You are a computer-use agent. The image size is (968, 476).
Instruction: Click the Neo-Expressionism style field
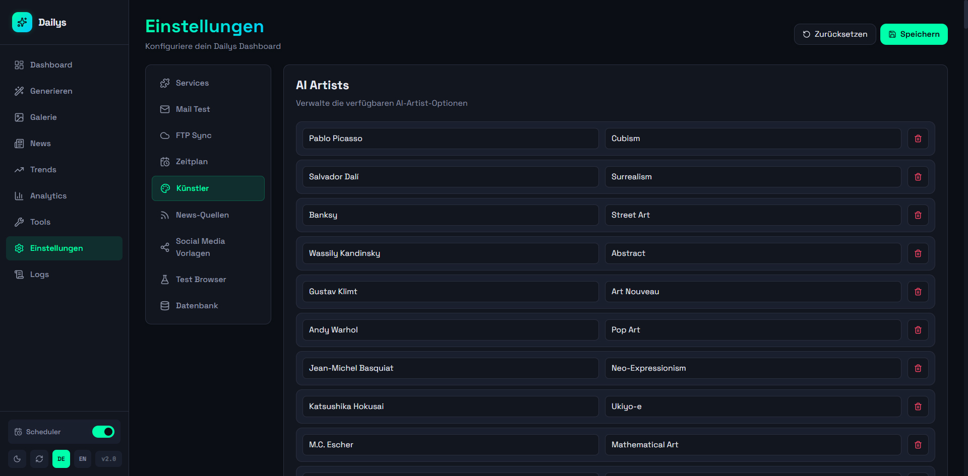[753, 368]
